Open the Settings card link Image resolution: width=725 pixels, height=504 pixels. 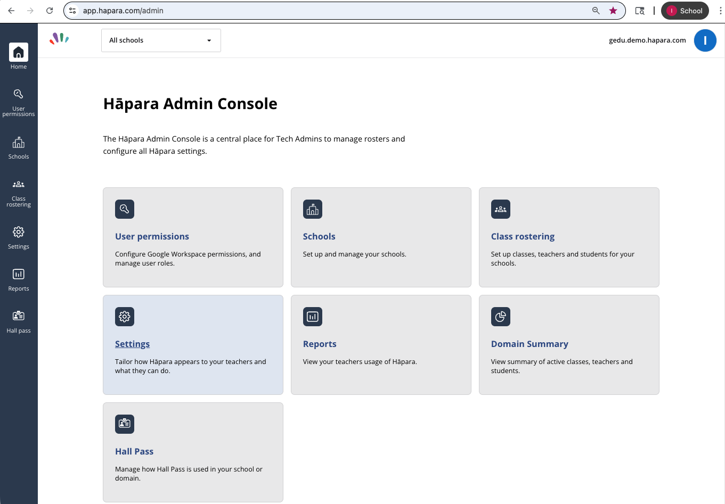[132, 344]
